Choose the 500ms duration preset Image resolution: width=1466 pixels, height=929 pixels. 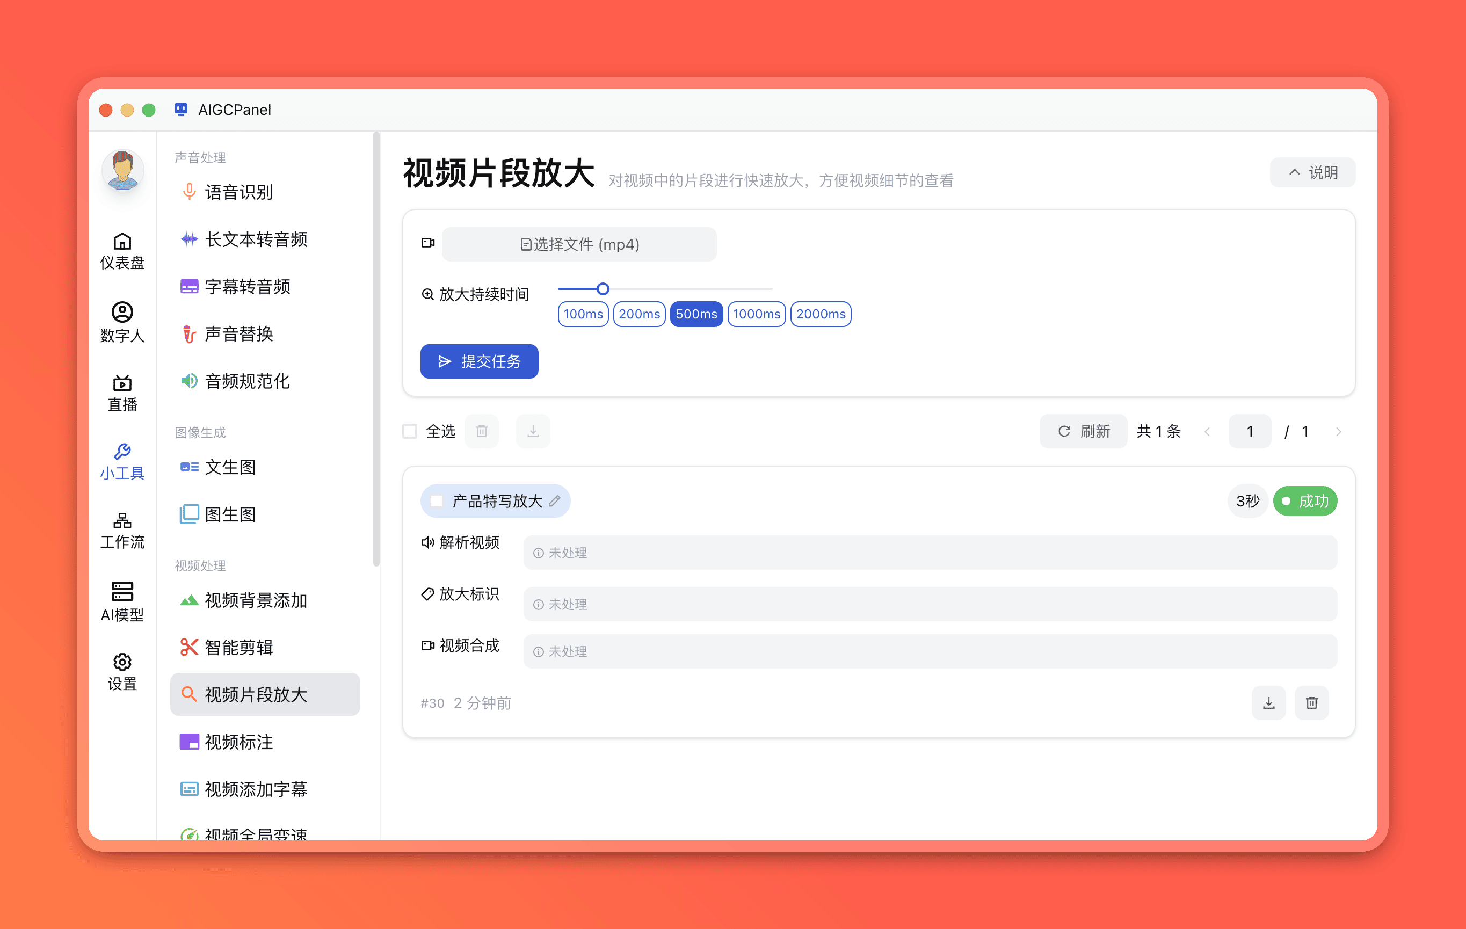point(696,314)
